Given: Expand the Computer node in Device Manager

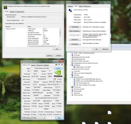Looking at the screenshot, I should coord(70,55).
